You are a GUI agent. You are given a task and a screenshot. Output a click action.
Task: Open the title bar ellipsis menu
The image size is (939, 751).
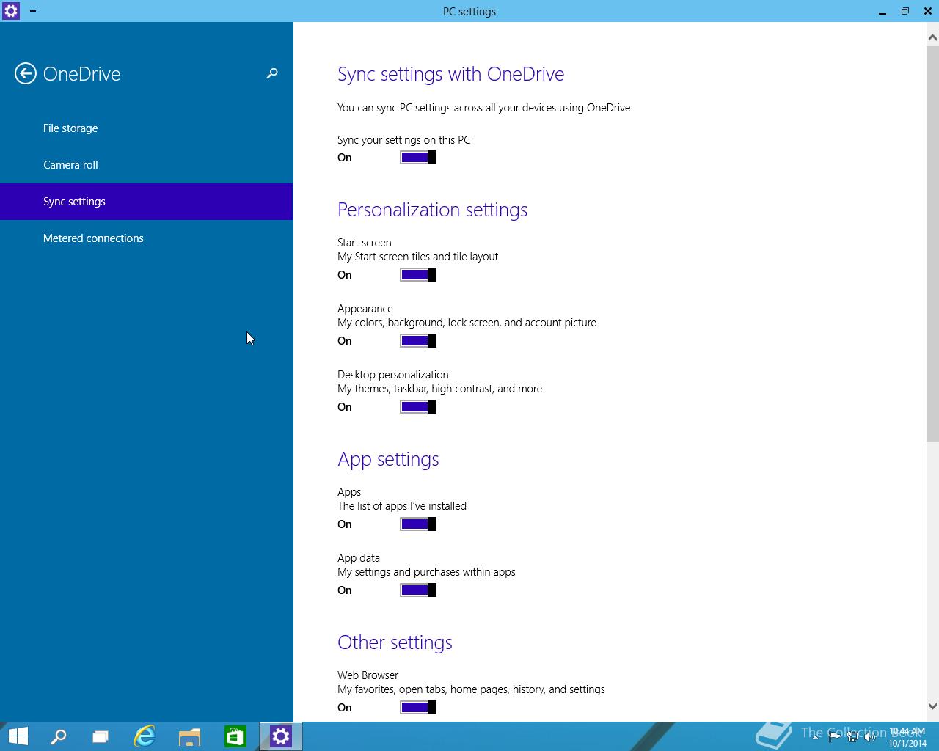33,11
